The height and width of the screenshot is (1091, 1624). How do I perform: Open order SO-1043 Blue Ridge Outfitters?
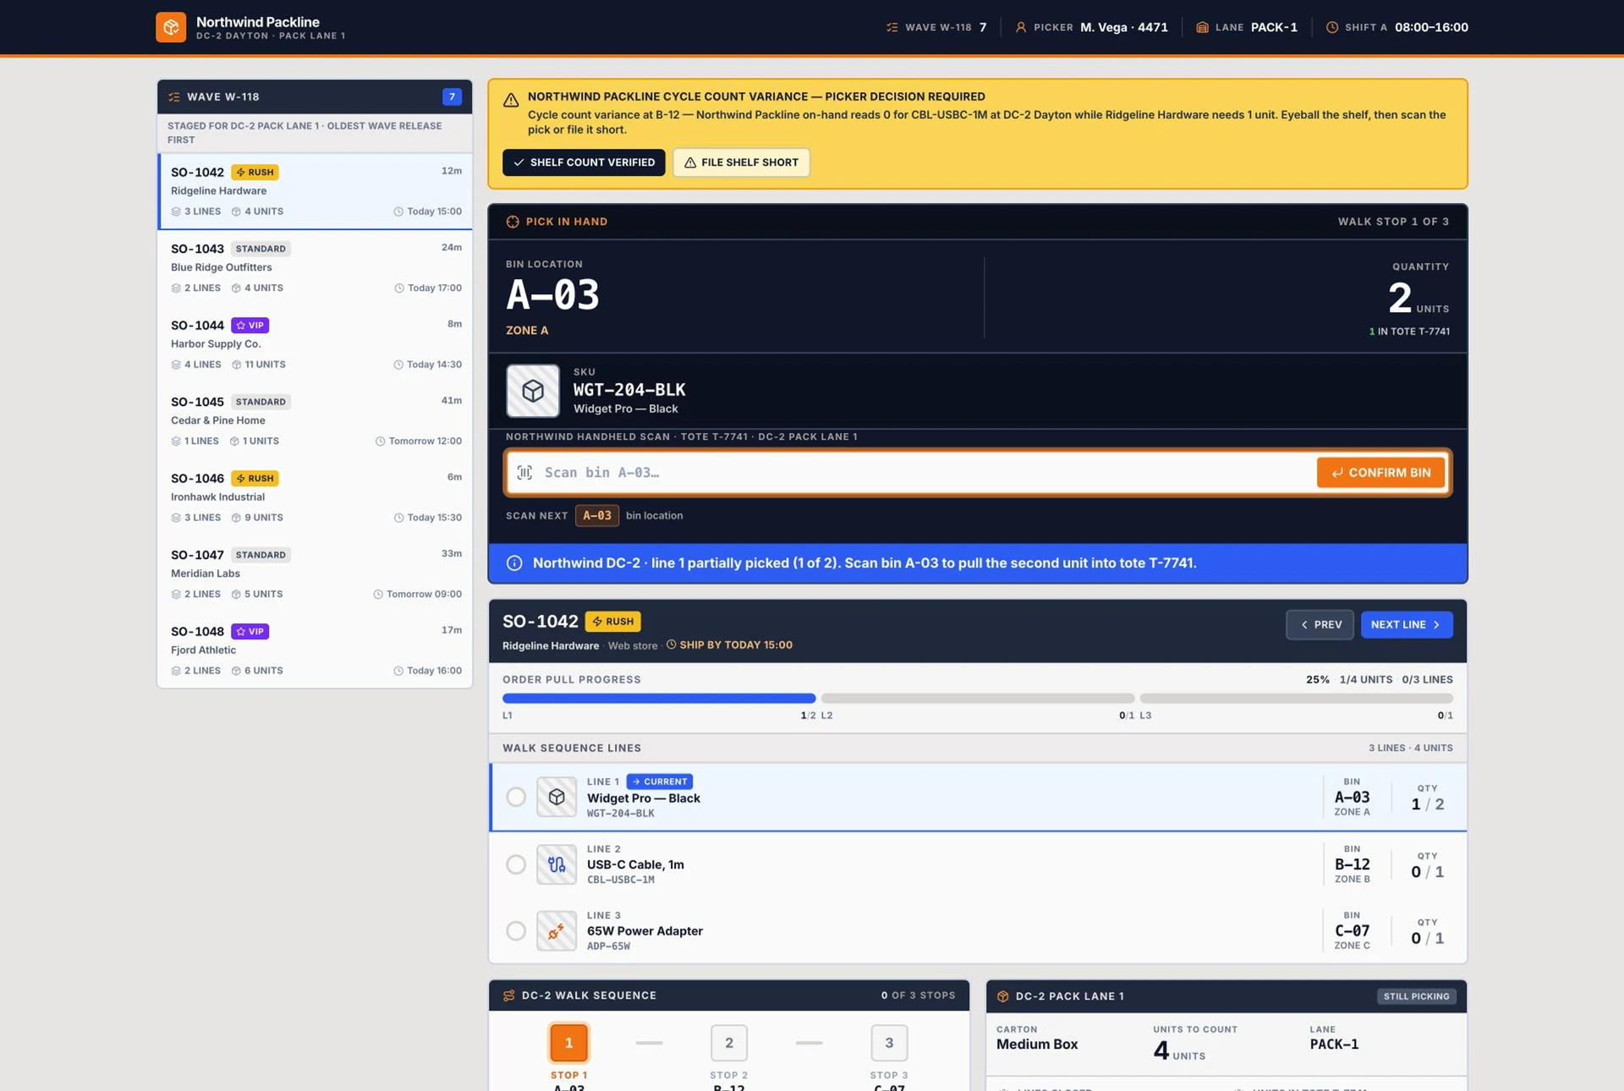click(315, 268)
